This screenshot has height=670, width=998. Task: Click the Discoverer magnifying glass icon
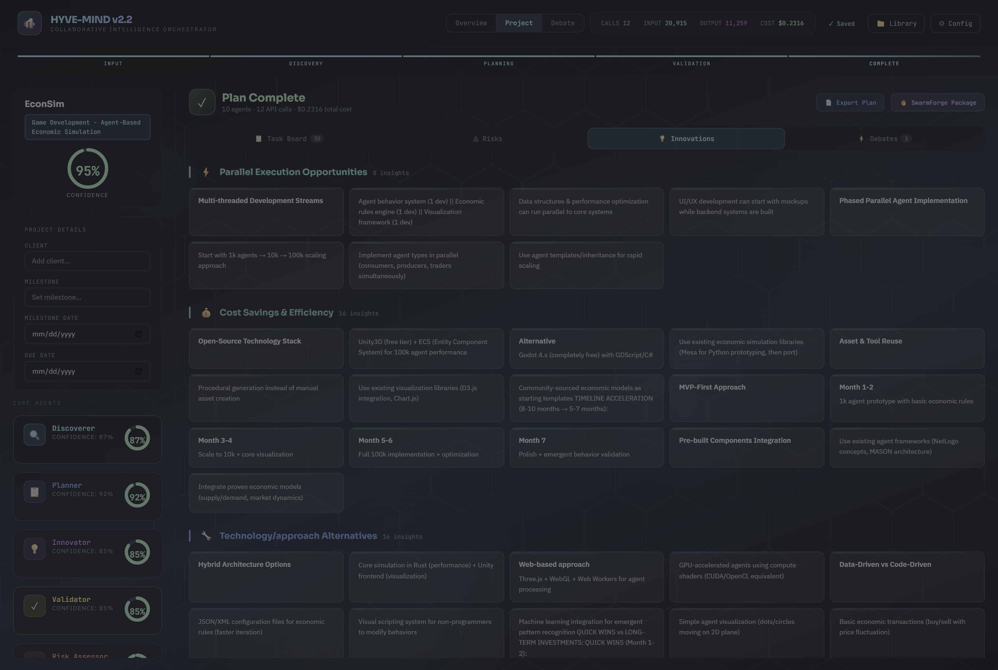[x=35, y=435]
